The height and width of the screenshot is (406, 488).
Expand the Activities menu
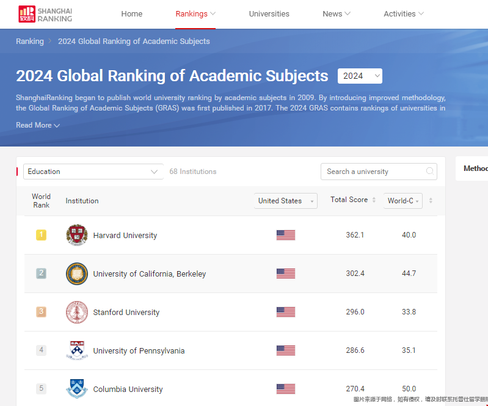click(x=404, y=14)
